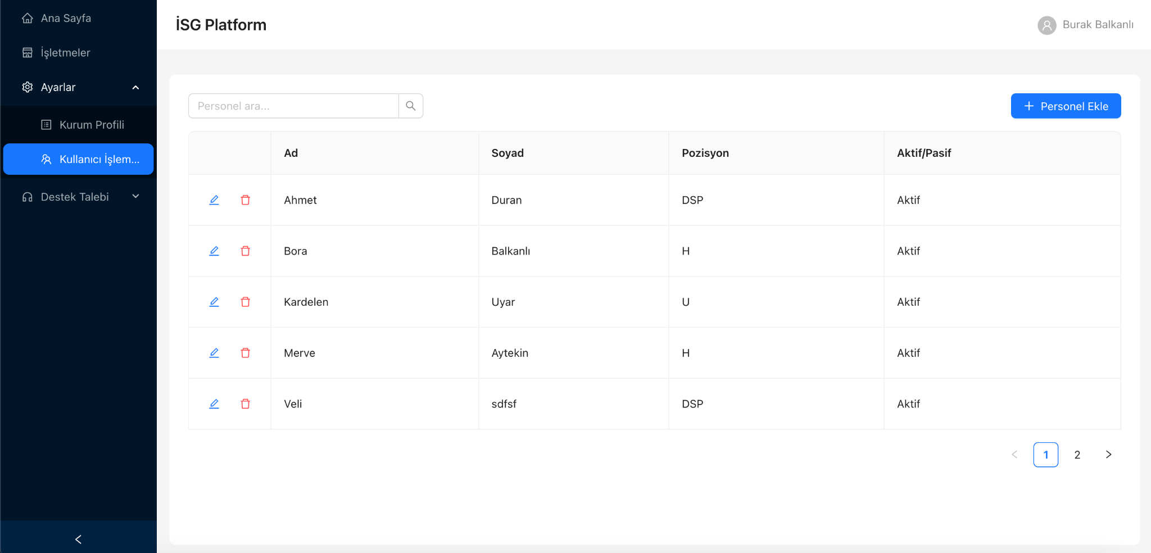1151x553 pixels.
Task: Go to İşletmeler in the sidebar
Action: pyautogui.click(x=65, y=53)
